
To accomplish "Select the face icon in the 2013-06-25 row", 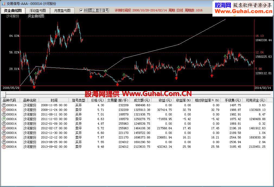I will (x=4, y=142).
